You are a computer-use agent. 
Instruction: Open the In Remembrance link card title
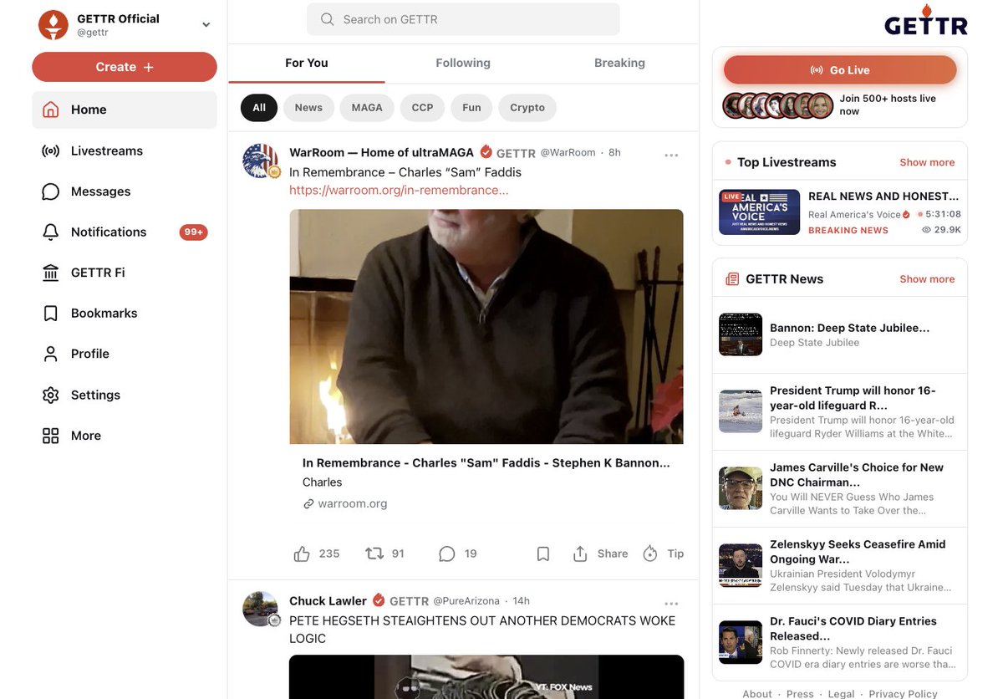[486, 462]
